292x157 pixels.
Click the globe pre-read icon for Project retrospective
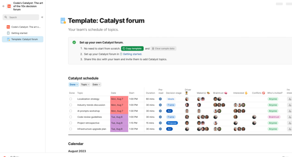160,123
